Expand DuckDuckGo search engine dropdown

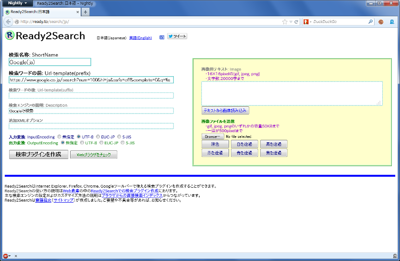307,22
